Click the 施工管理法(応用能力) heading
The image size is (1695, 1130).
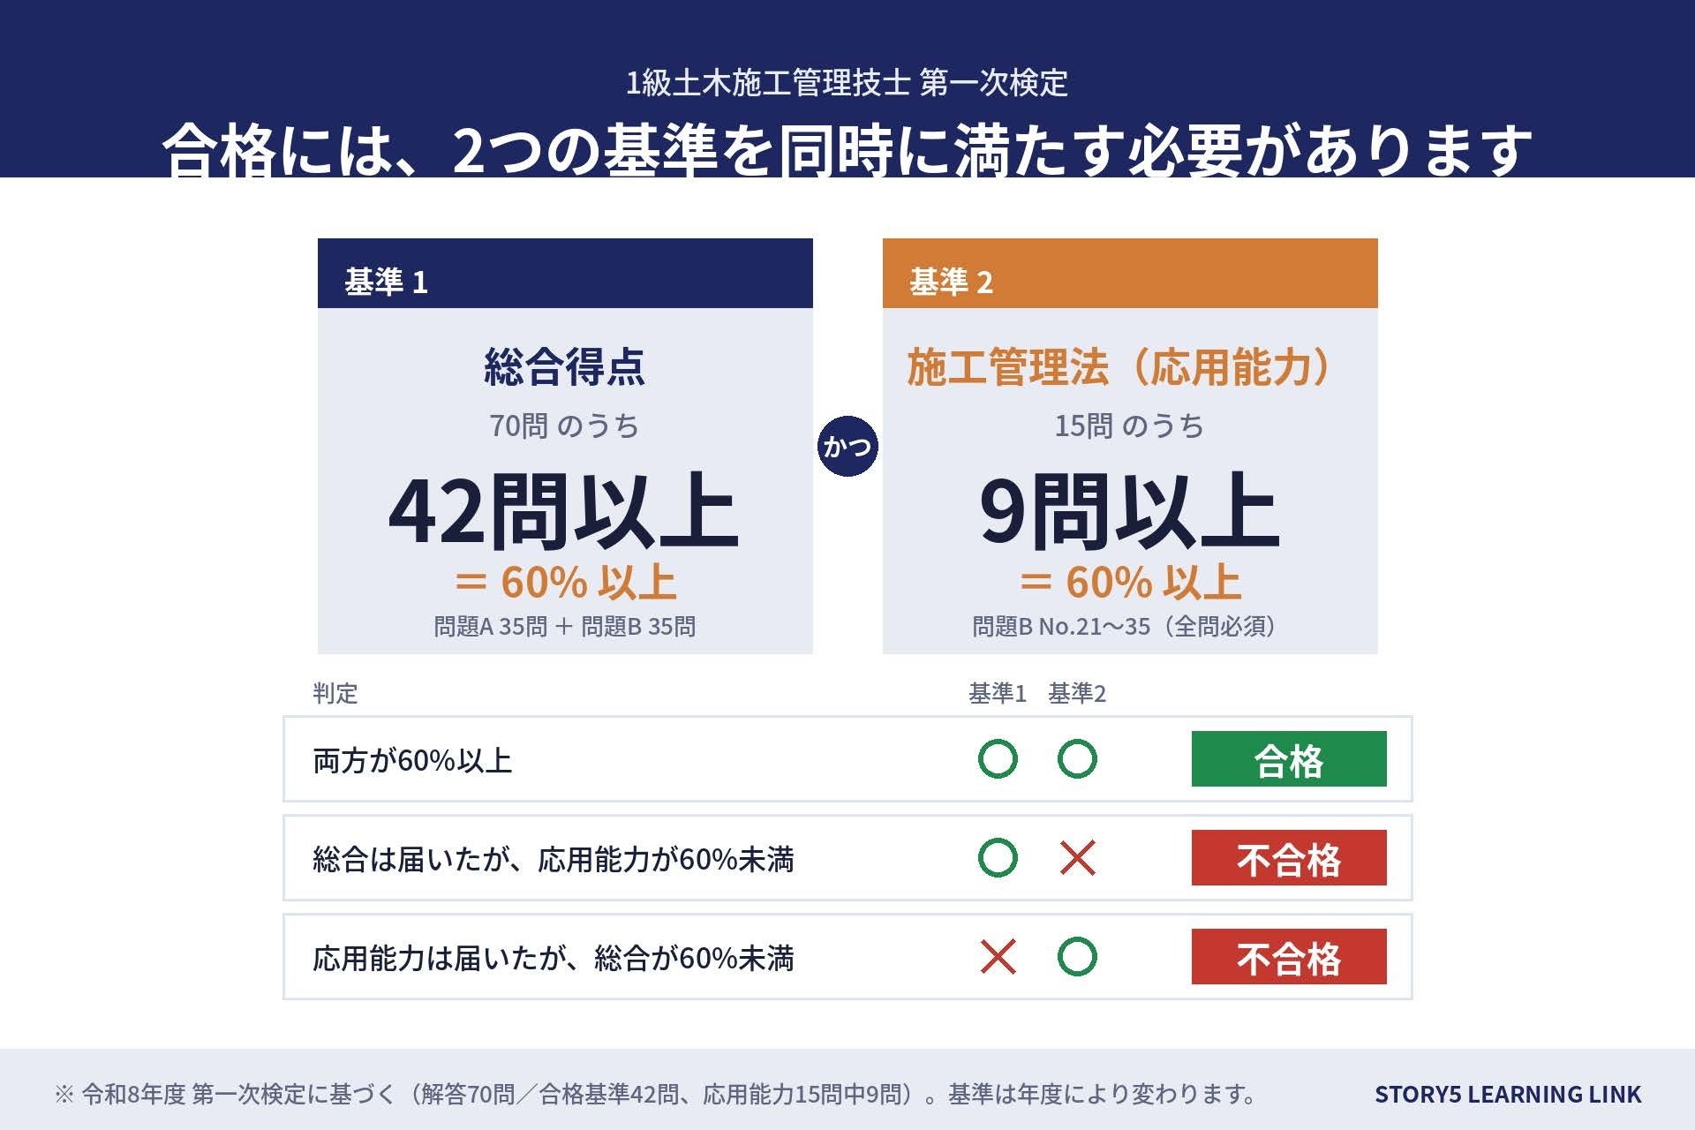[1119, 367]
